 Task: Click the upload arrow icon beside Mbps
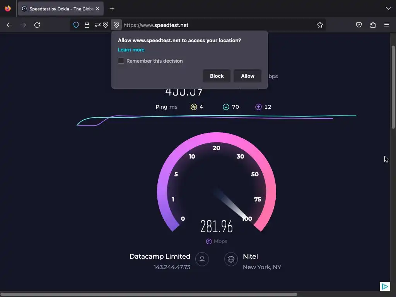tap(208, 241)
